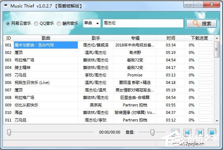Click the playback position slider handle
The height and width of the screenshot is (150, 223).
(9, 132)
